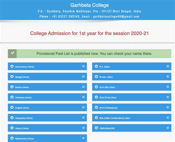Open the B.Sc (Pure) (Gen) panel
175x142 pixels.
[132, 97]
